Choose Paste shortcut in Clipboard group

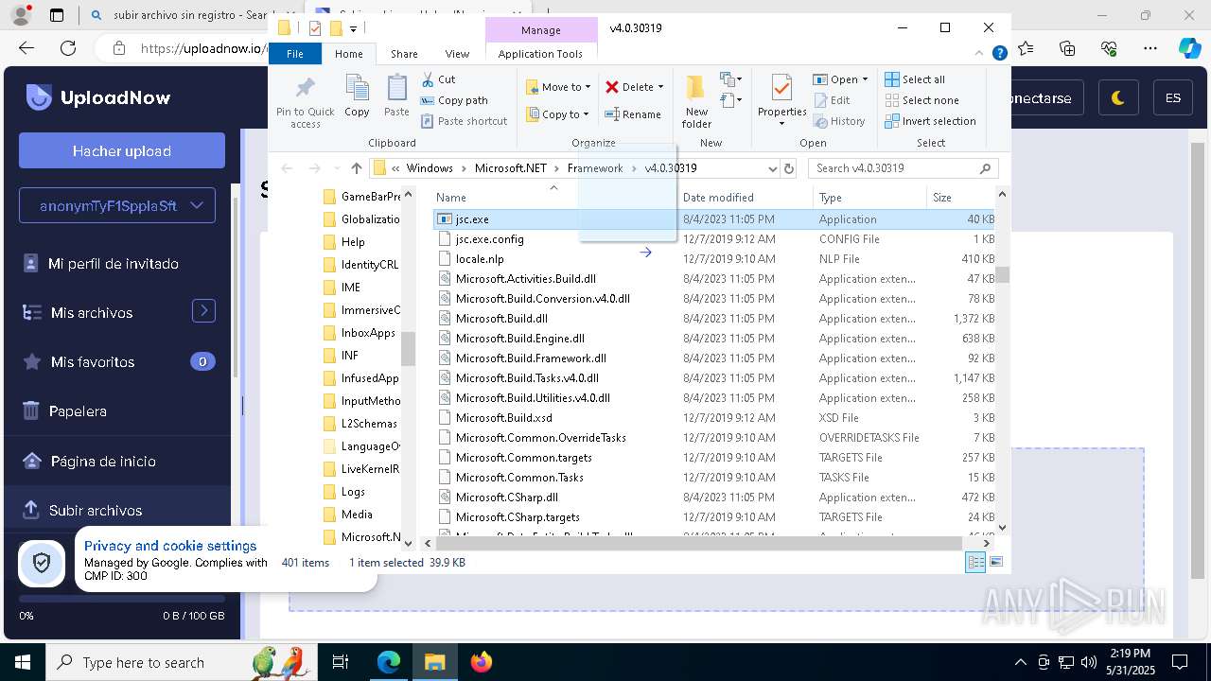(x=464, y=121)
